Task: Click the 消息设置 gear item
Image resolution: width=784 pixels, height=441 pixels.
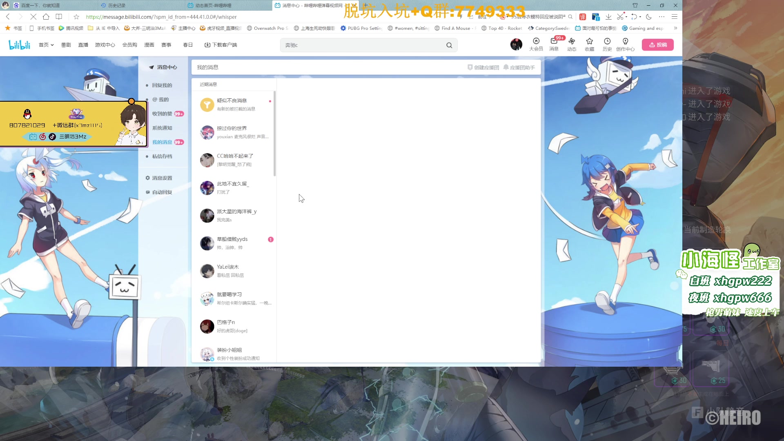Action: 159,178
